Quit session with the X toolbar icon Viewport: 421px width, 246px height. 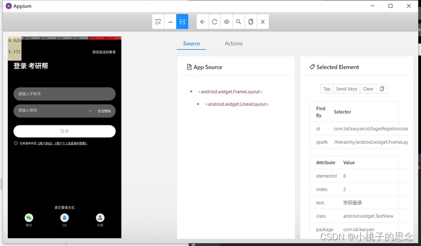[263, 22]
